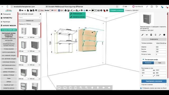The height and width of the screenshot is (95, 169).
Task: Open left 600 мм dropdown in fourth row
Action: pos(24,79)
